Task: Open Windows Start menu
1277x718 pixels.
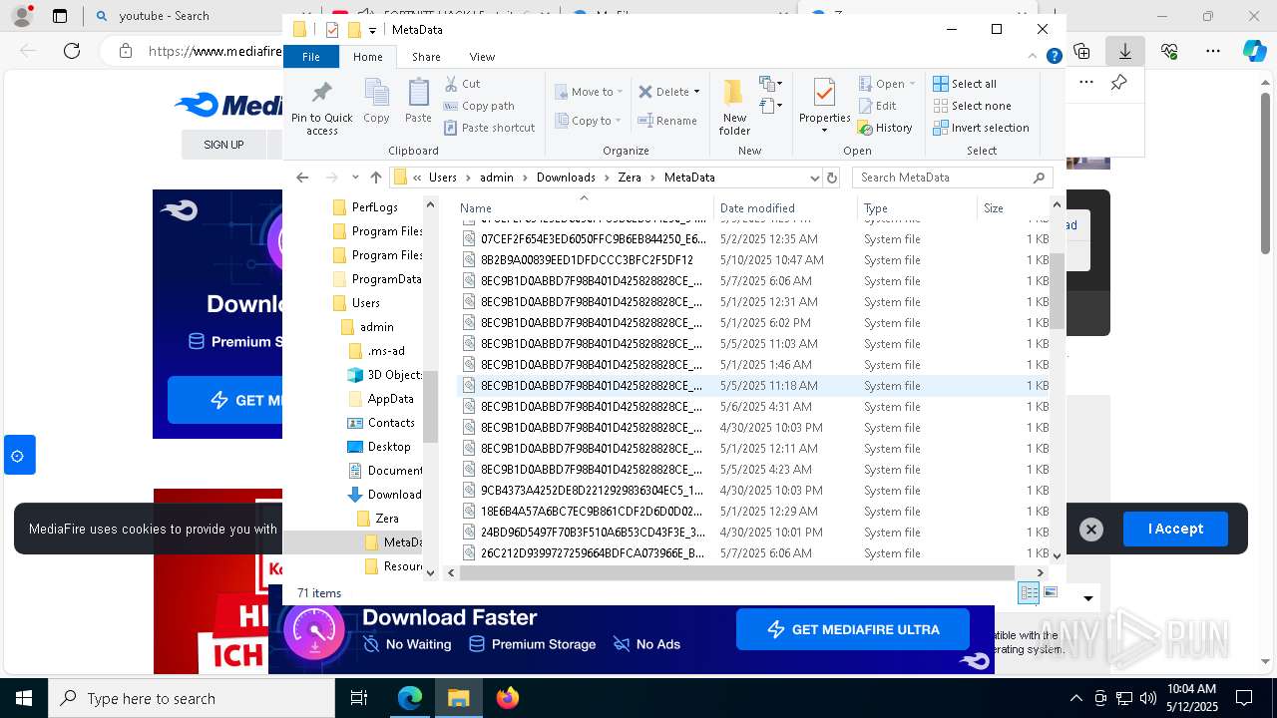Action: click(24, 698)
